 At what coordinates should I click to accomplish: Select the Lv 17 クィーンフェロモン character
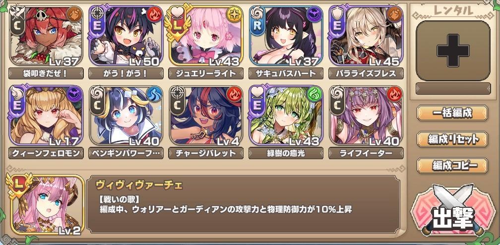tap(46, 116)
